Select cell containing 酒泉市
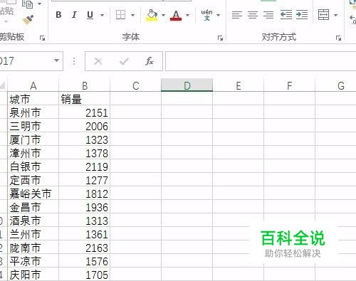 33,221
